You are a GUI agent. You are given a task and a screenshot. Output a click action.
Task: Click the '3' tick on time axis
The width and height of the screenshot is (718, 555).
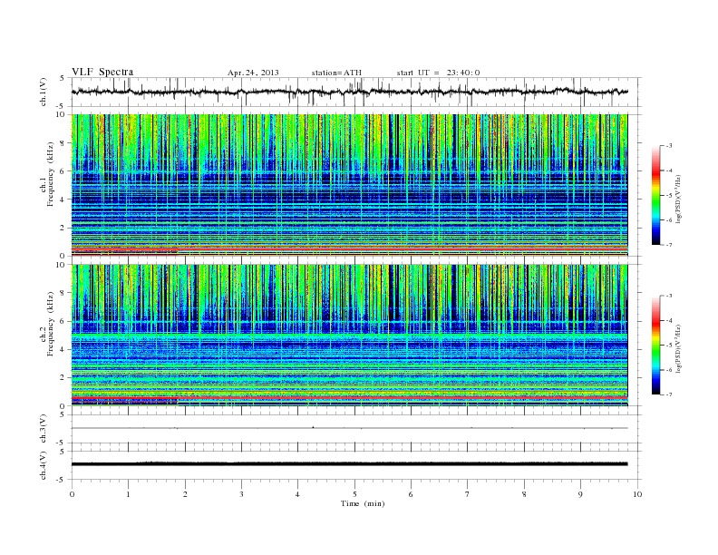pyautogui.click(x=242, y=494)
